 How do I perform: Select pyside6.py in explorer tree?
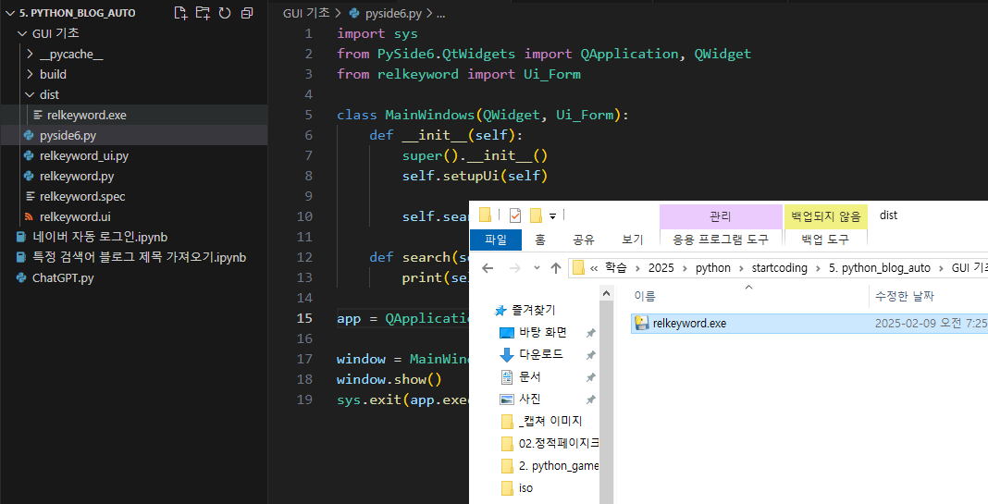pos(133,135)
